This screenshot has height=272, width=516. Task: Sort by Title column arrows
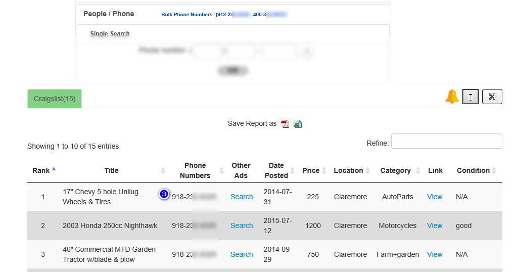[x=163, y=170]
